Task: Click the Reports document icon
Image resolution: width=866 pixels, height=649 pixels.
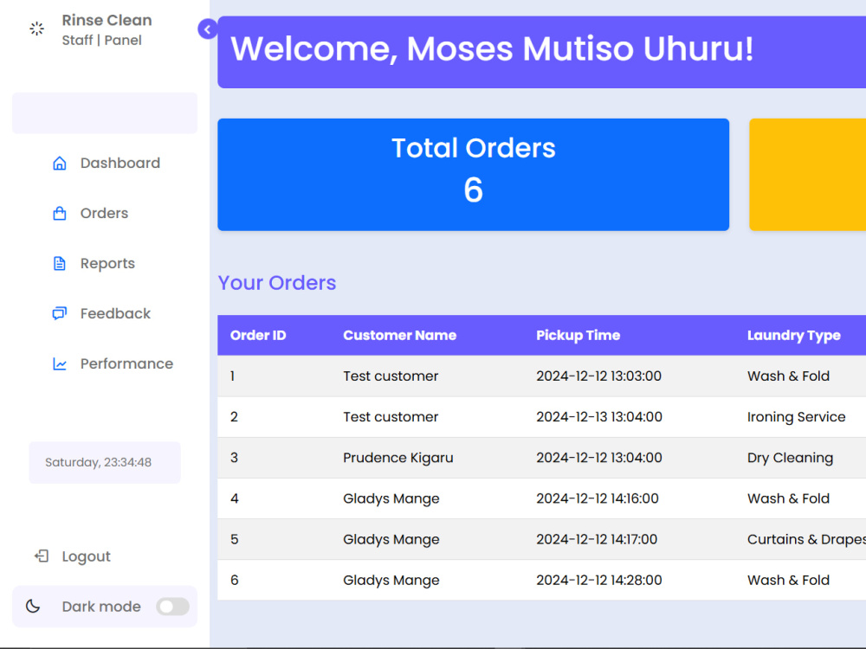Action: pyautogui.click(x=60, y=264)
